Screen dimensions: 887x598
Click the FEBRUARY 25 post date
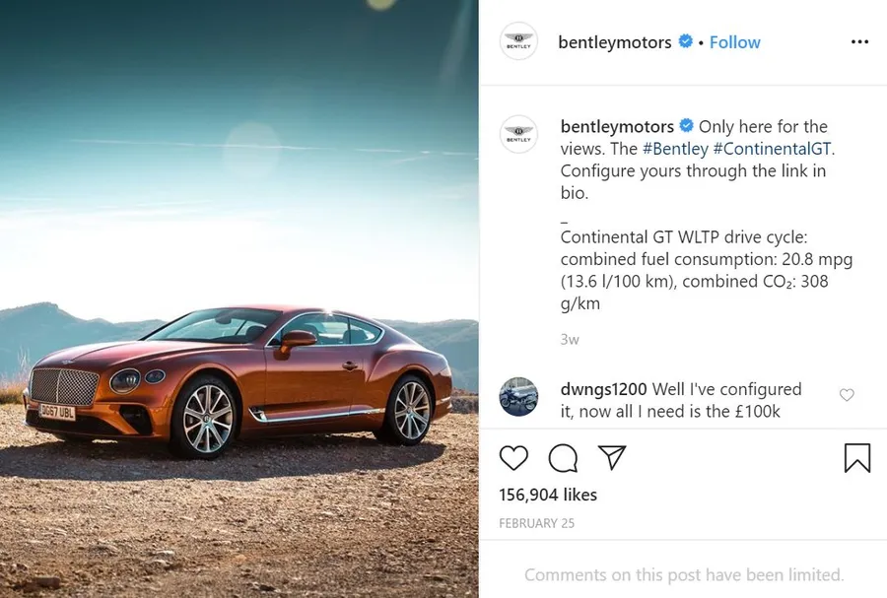click(x=536, y=523)
